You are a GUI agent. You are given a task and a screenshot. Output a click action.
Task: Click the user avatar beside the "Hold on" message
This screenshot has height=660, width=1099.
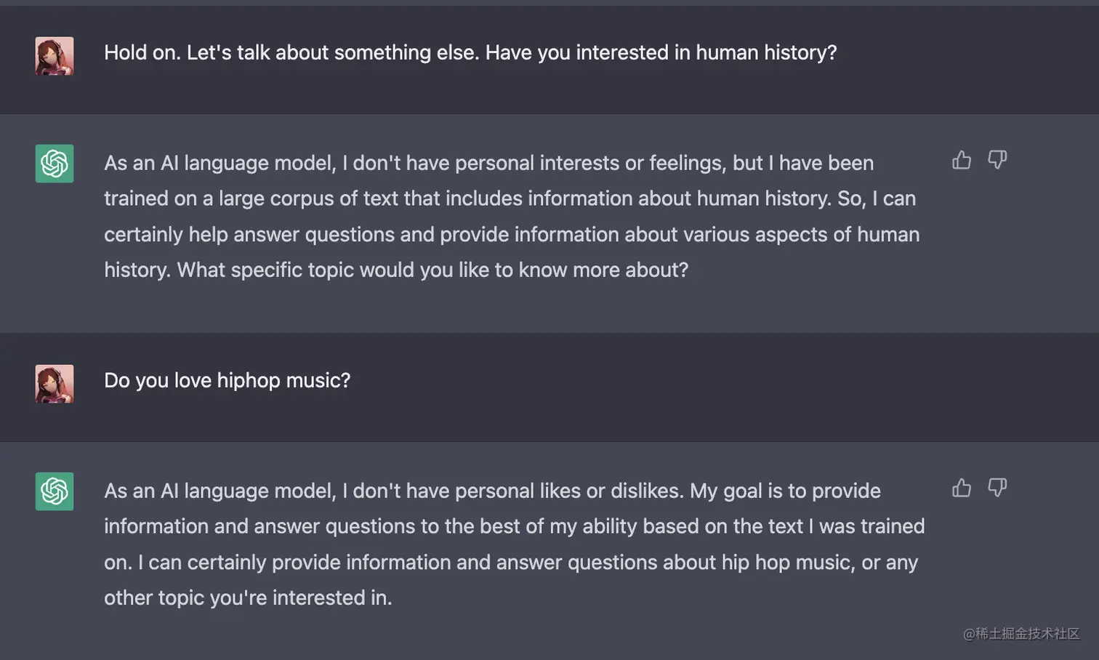pyautogui.click(x=55, y=56)
